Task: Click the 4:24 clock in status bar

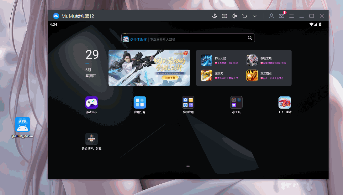Action: [x=53, y=24]
